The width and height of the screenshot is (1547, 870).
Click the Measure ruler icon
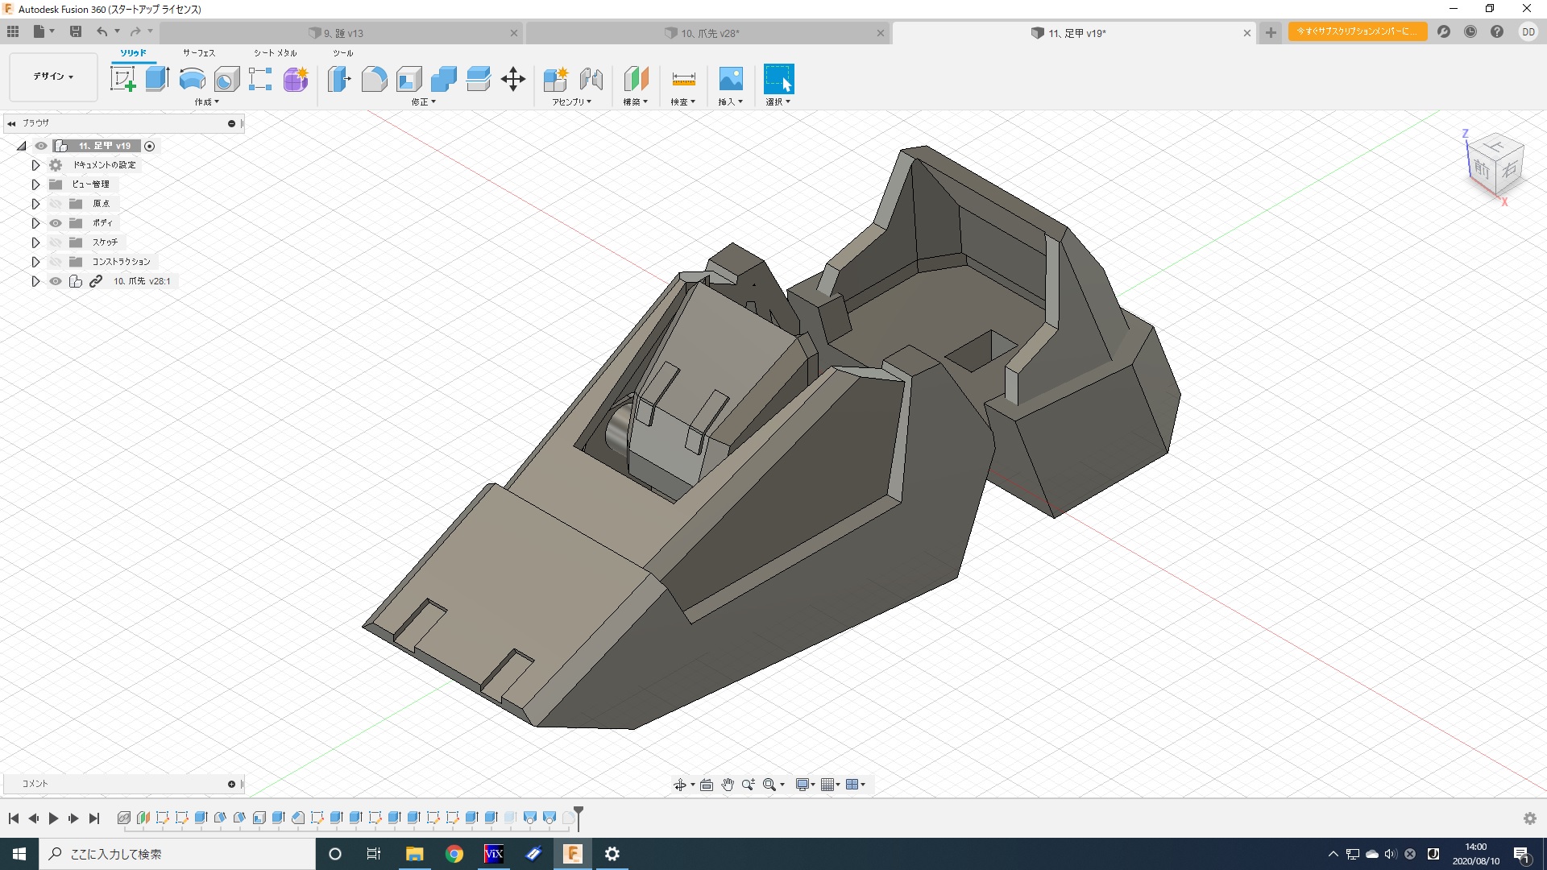682,79
